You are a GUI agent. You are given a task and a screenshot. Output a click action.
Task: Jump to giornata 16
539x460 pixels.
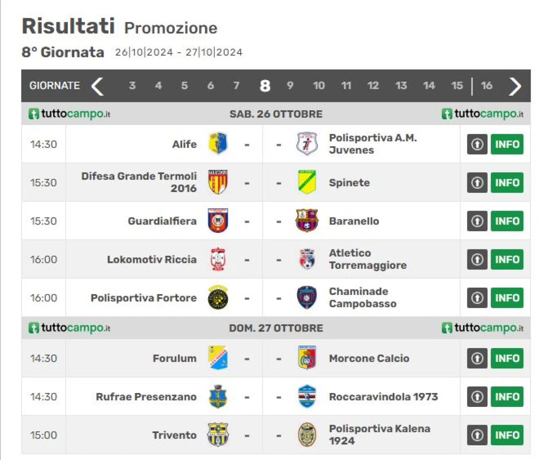pos(486,86)
